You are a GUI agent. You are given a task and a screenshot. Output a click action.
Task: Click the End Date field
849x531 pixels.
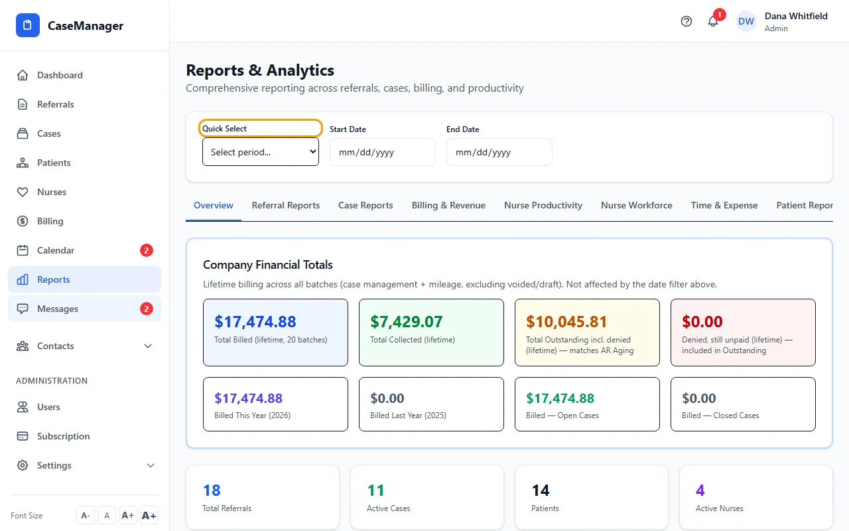pos(499,152)
